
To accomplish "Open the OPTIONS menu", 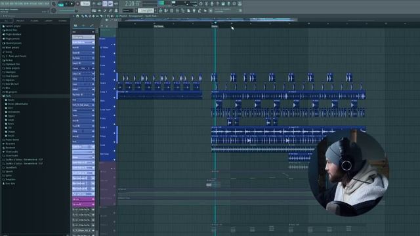I will click(33, 3).
